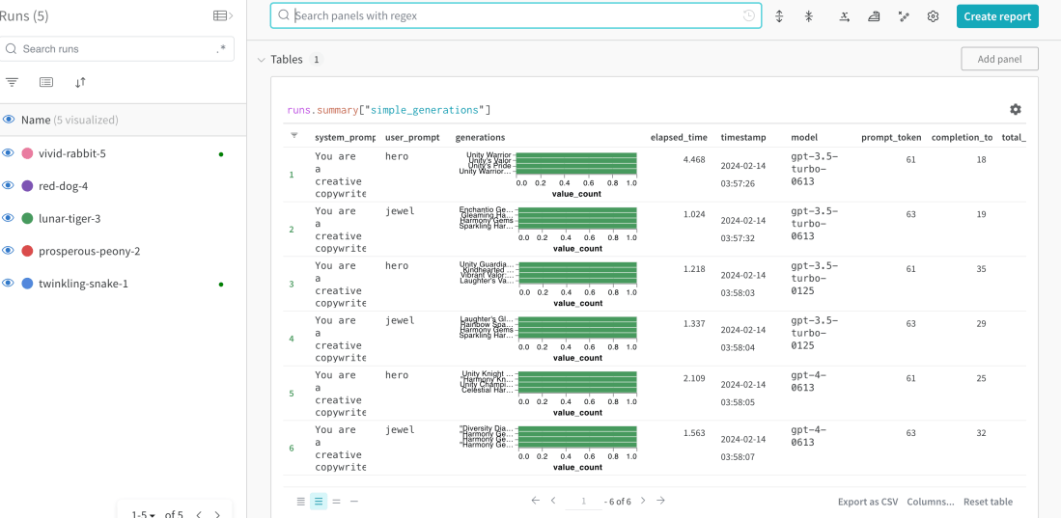Collapse the Tables section
Image resolution: width=1061 pixels, height=518 pixels.
(x=261, y=60)
